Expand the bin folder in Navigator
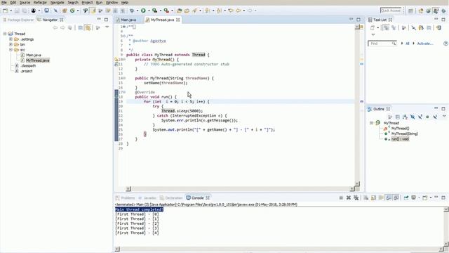449x253 pixels. [11, 44]
